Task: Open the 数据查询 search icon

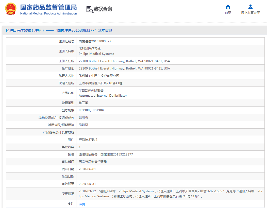Action: [90, 10]
